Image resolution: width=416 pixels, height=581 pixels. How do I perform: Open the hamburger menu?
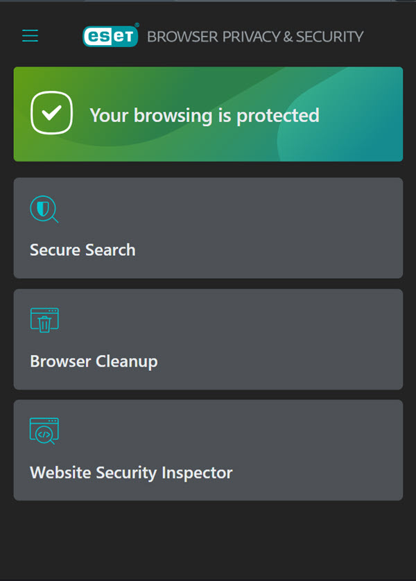30,36
